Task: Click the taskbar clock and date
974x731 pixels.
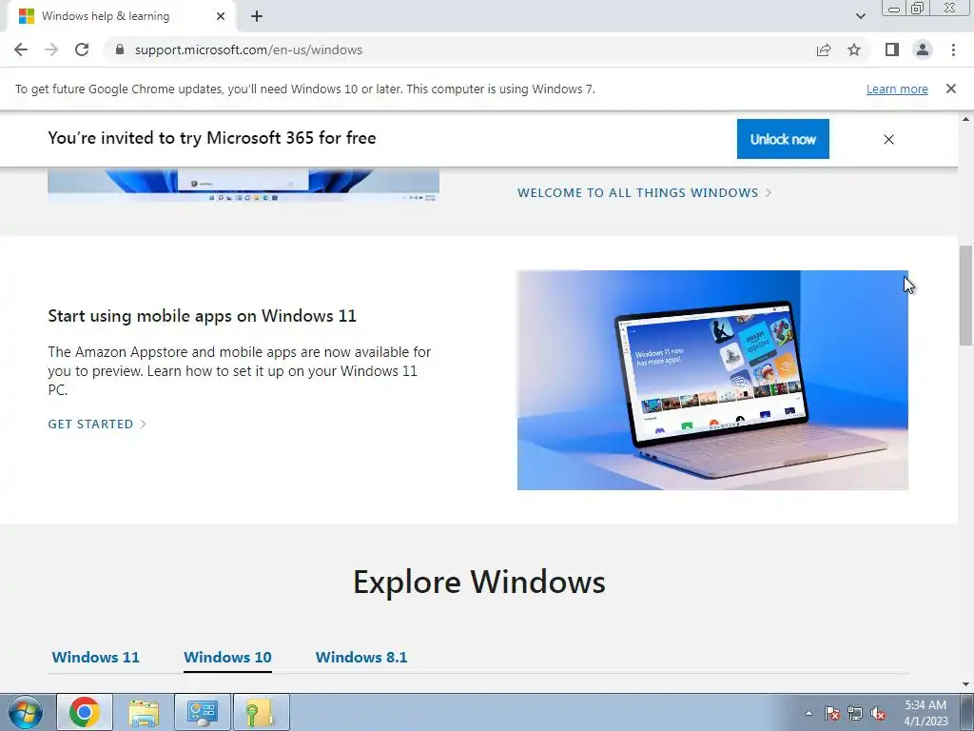Action: [x=925, y=713]
